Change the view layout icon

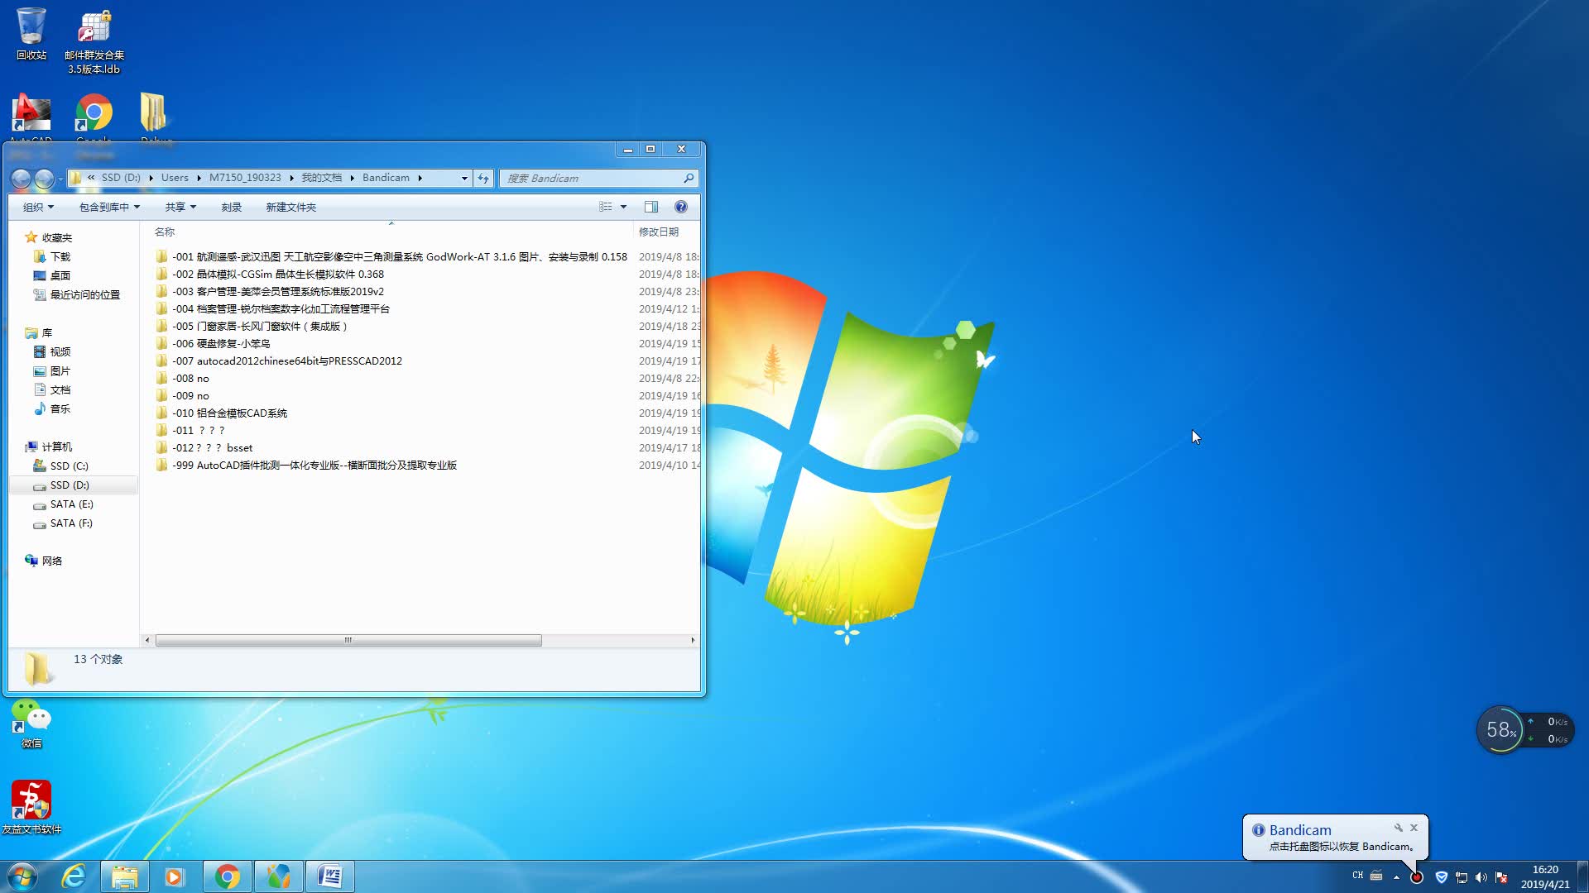tap(606, 207)
